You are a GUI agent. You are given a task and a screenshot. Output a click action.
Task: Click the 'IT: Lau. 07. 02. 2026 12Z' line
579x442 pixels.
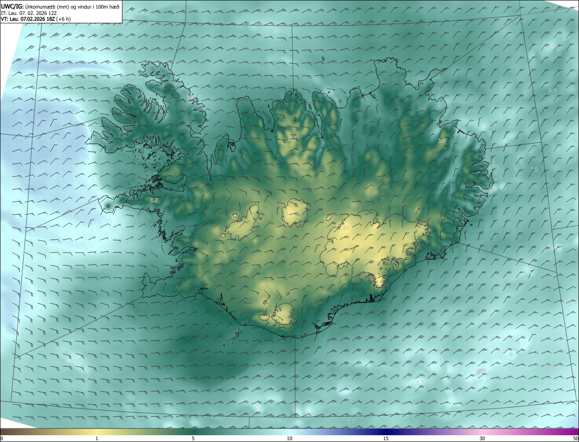(29, 13)
